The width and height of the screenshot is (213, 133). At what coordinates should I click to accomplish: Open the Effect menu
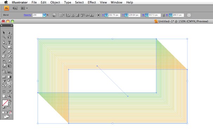pyautogui.click(x=92, y=2)
